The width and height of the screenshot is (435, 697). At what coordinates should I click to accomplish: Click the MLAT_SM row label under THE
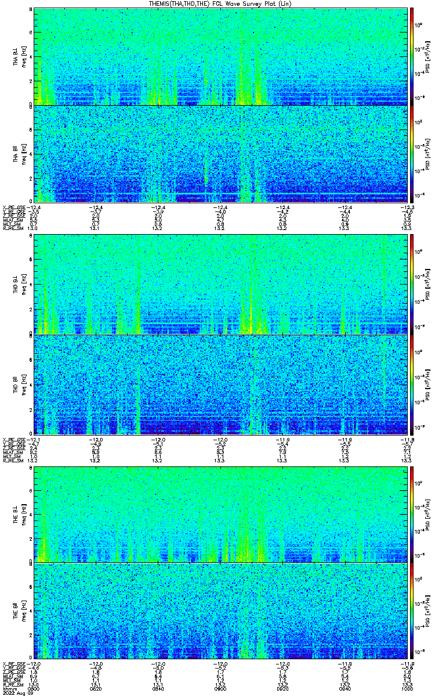pos(13,677)
